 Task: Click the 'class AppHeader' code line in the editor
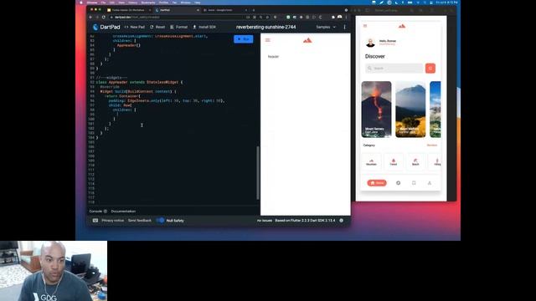point(139,82)
